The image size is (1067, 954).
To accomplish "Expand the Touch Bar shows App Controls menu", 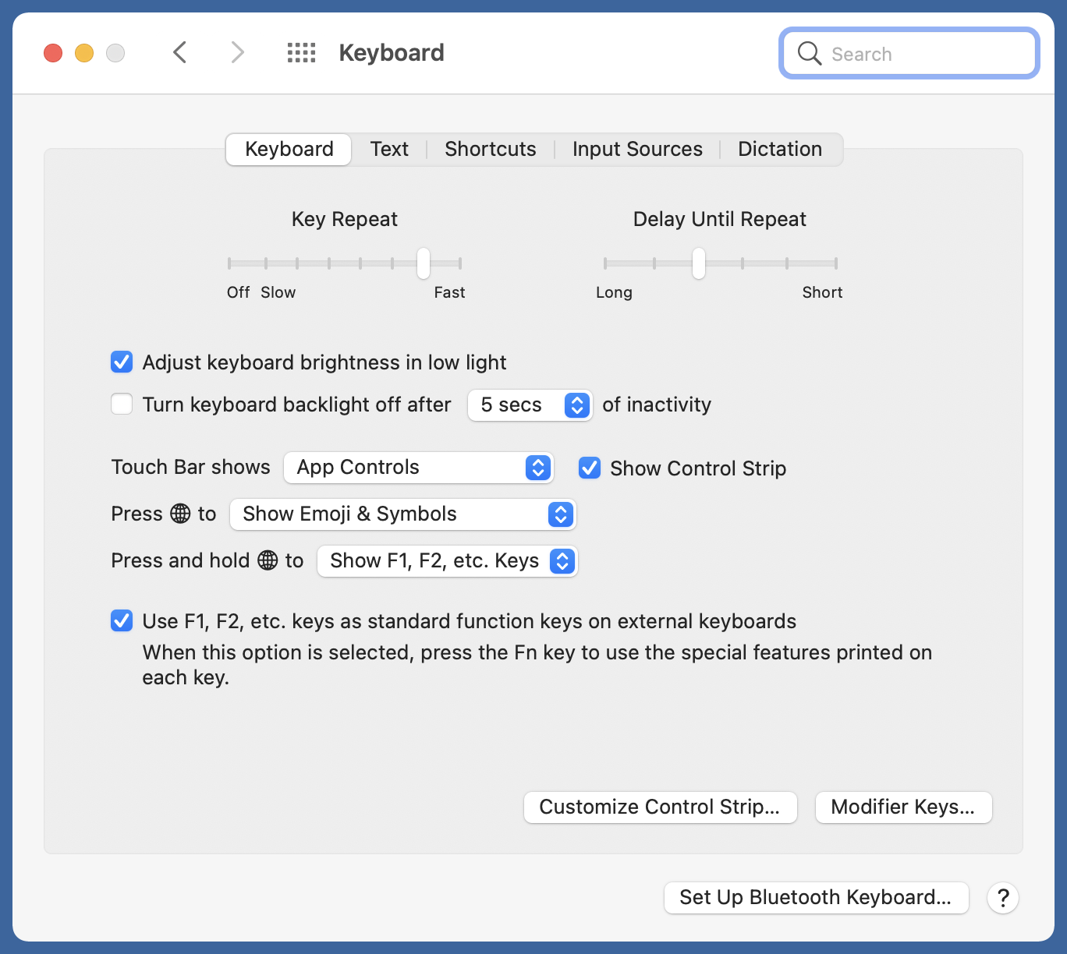I will (x=418, y=468).
